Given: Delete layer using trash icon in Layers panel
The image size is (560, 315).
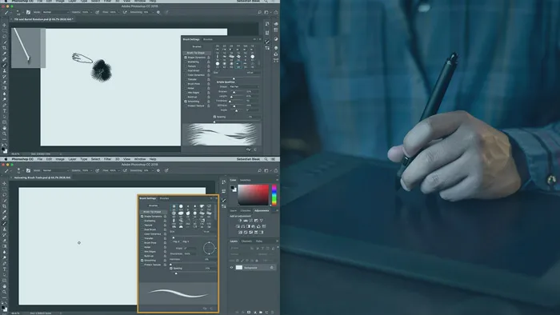Looking at the screenshot, I should (x=272, y=312).
